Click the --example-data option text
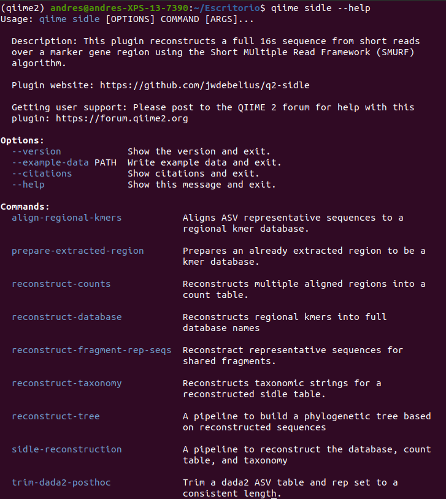 tap(50, 162)
